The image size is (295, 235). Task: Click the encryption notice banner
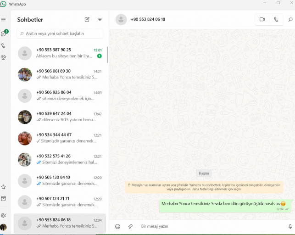click(204, 187)
